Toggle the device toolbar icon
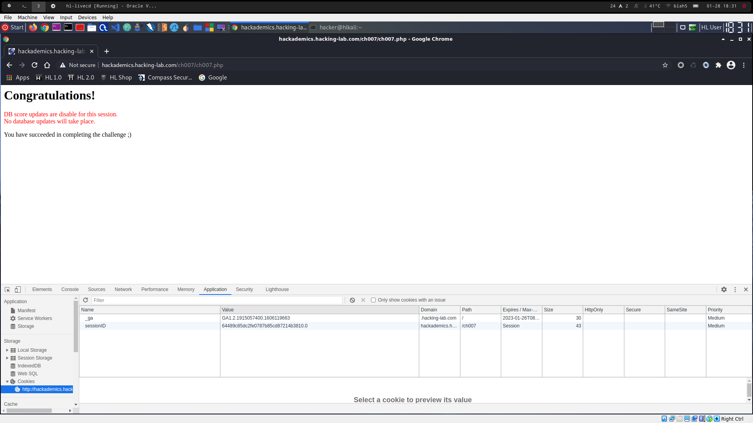The image size is (753, 423). pyautogui.click(x=18, y=289)
